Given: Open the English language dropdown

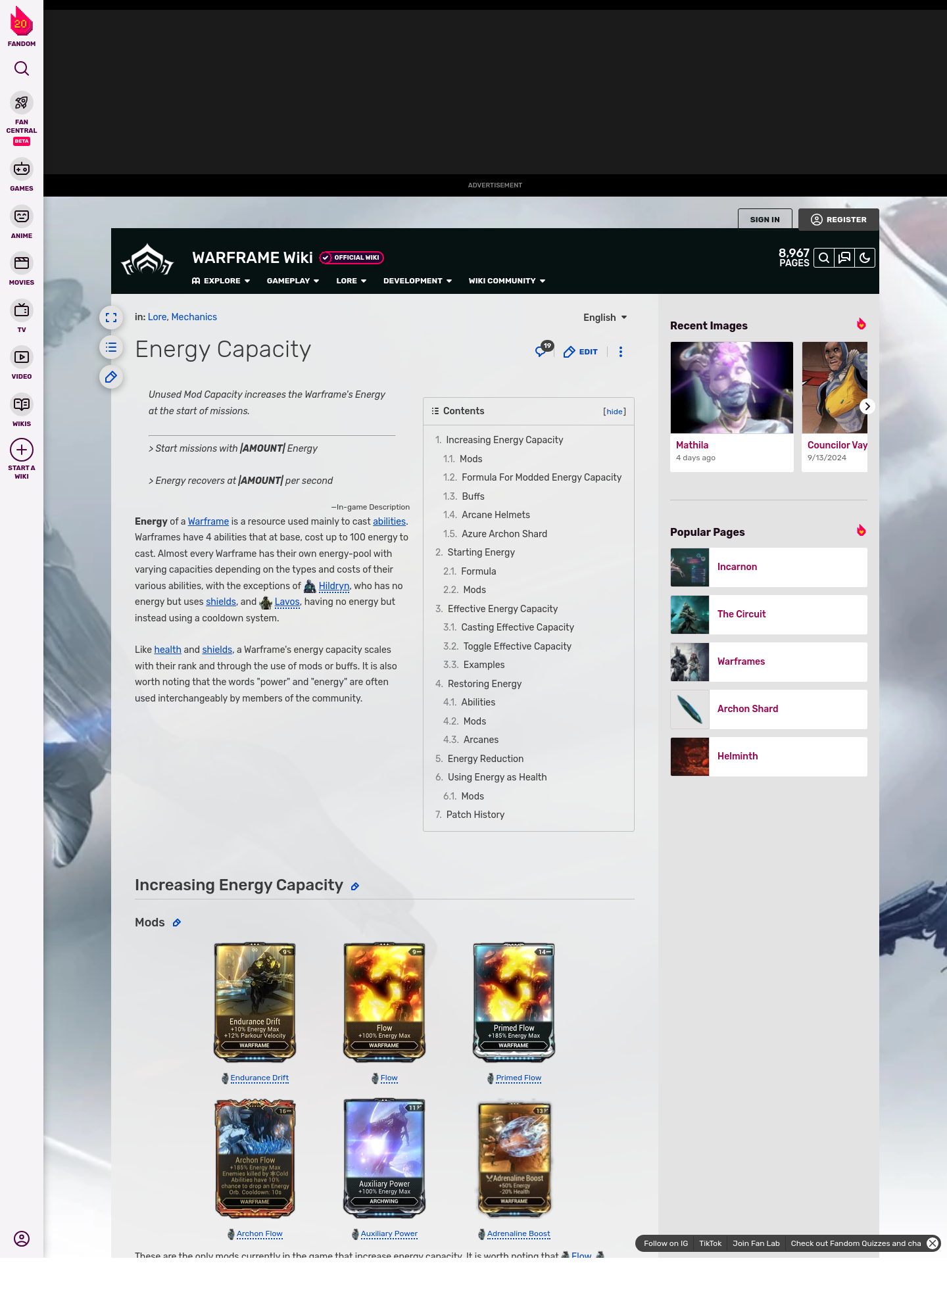Looking at the screenshot, I should (x=605, y=318).
